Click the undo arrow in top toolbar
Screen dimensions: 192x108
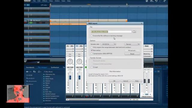(x=156, y=1)
